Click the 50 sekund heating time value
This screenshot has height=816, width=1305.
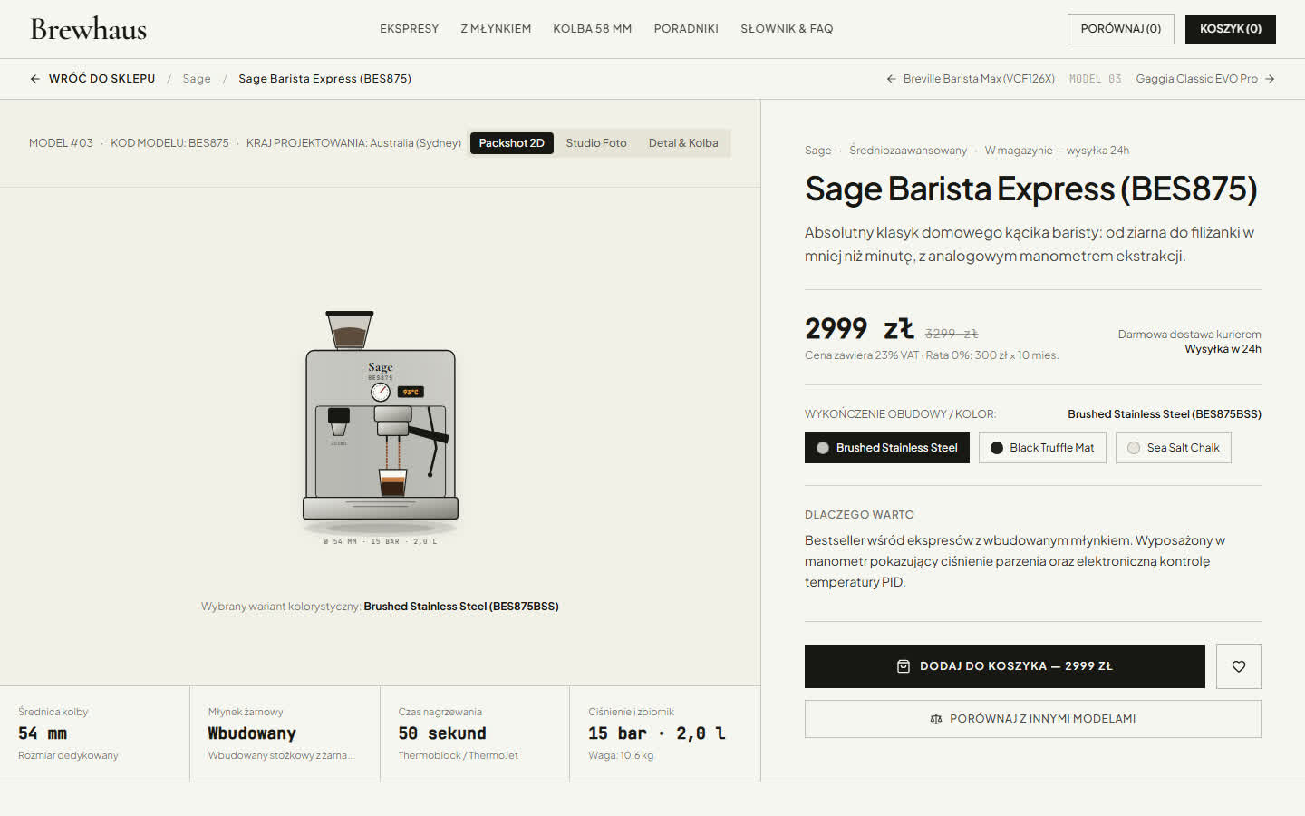click(x=442, y=733)
